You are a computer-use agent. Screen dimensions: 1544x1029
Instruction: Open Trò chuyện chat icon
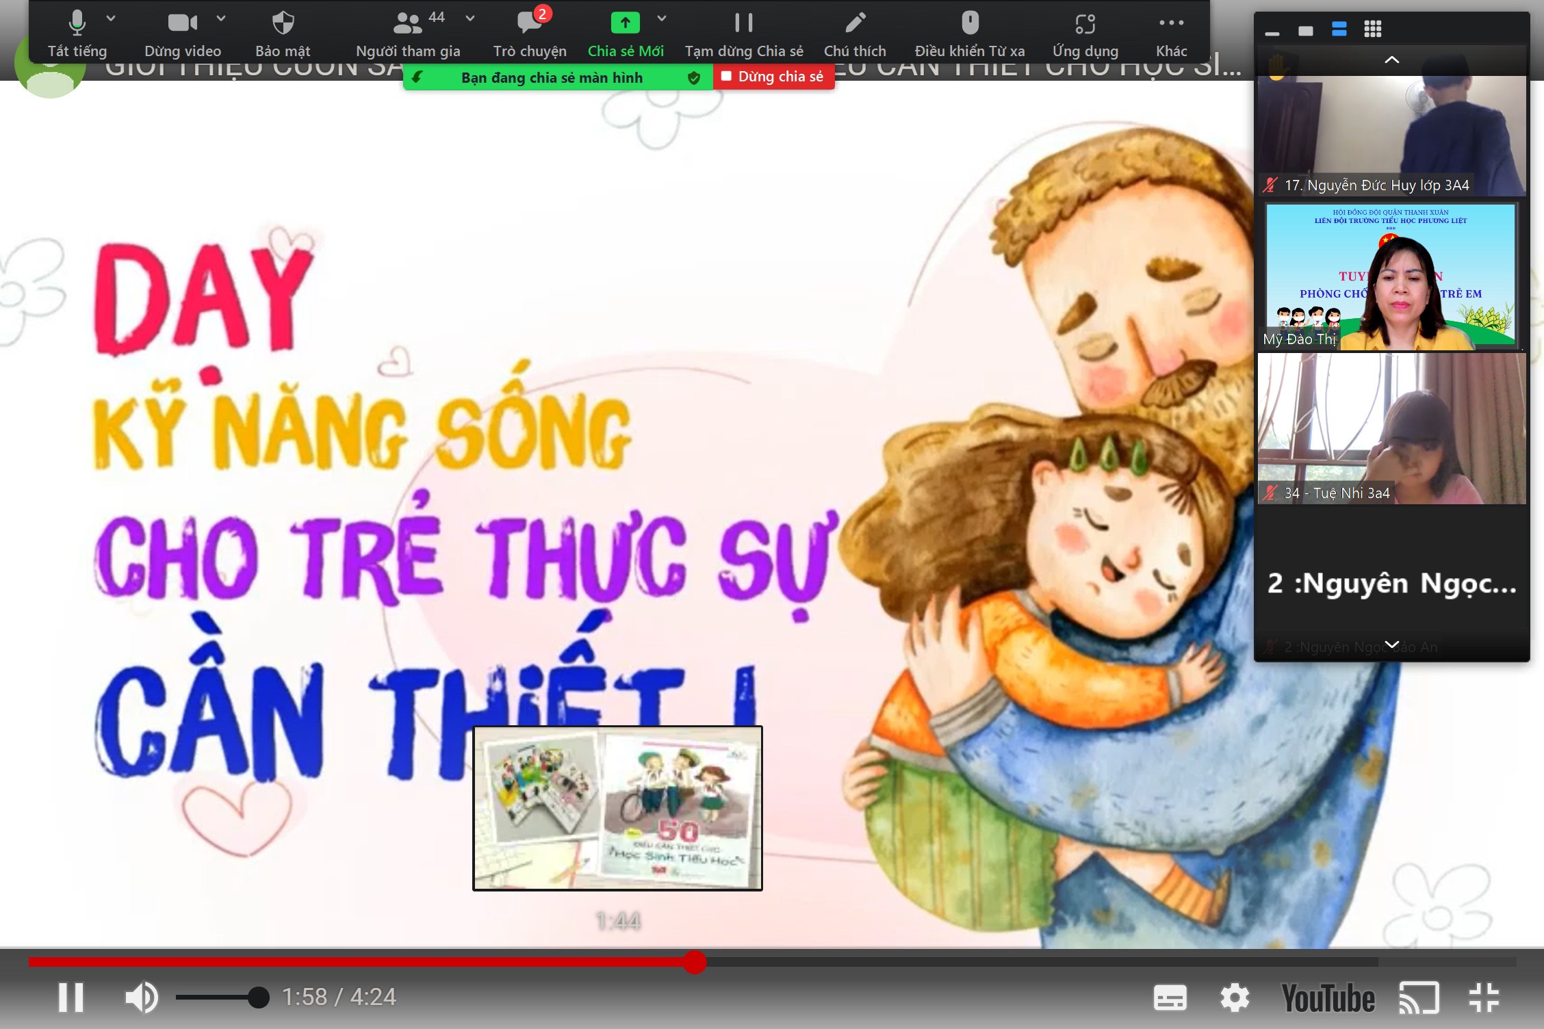(529, 23)
